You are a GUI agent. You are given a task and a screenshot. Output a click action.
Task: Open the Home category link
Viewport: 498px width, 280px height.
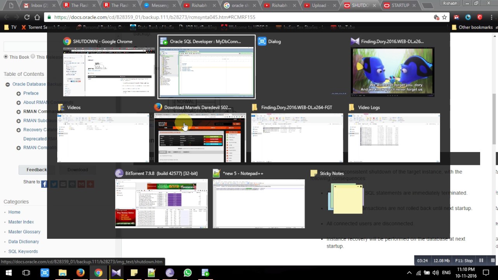point(14,212)
